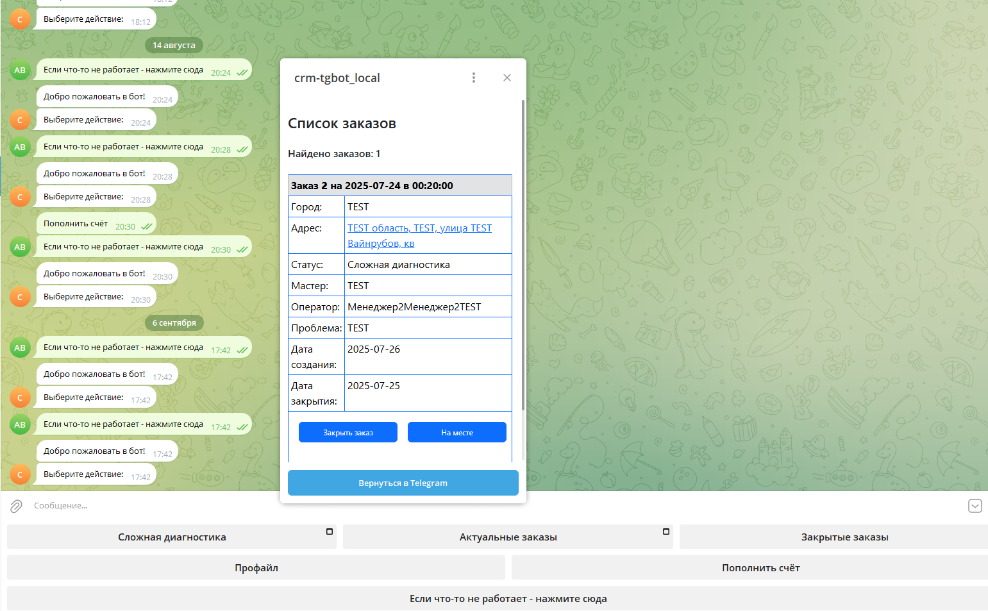The width and height of the screenshot is (988, 611).
Task: Close the crm-tgbot_local web app window
Action: coord(507,78)
